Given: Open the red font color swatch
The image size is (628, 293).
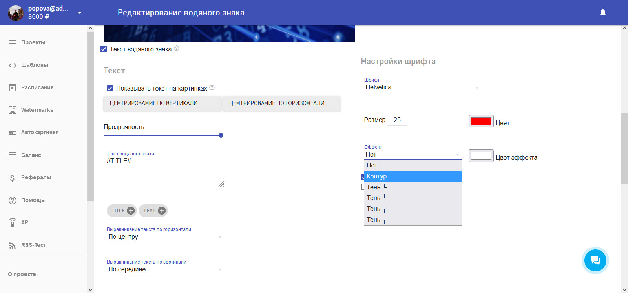Looking at the screenshot, I should tap(481, 121).
